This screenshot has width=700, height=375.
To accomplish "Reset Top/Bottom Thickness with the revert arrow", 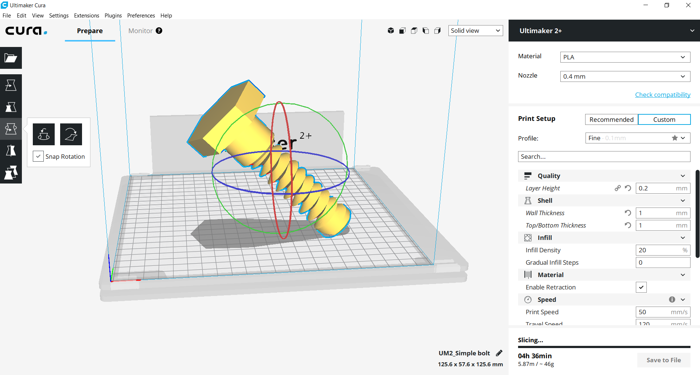I will point(628,225).
